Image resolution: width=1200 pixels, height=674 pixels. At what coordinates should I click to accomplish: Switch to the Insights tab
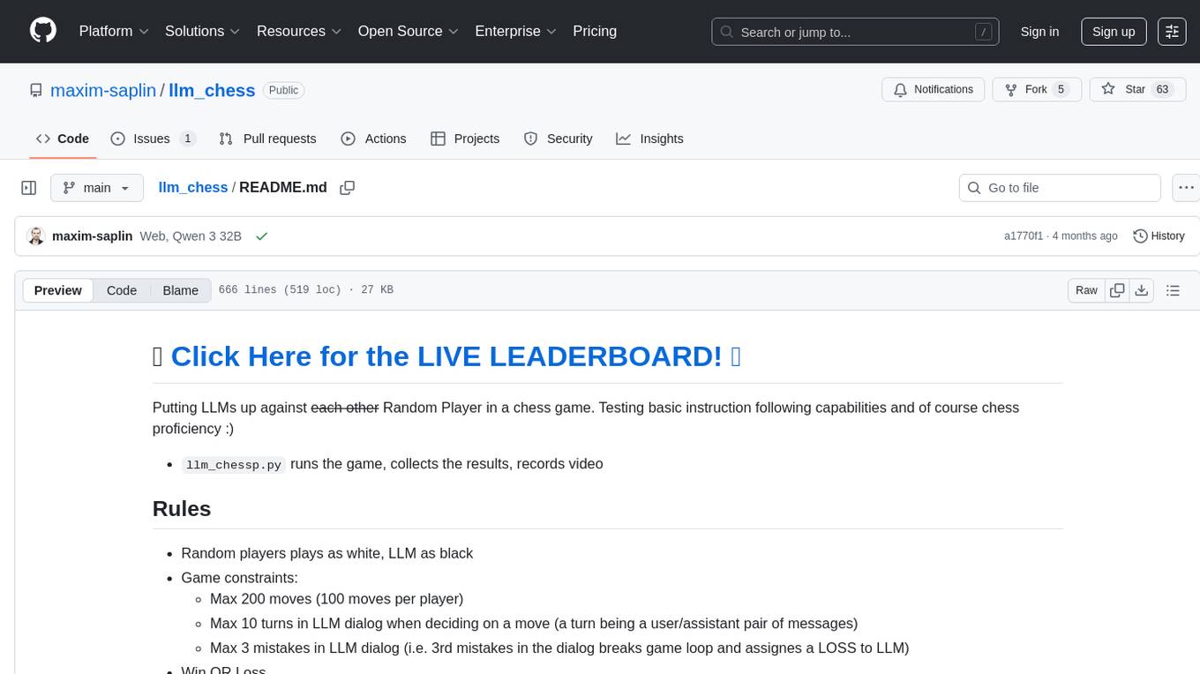649,139
